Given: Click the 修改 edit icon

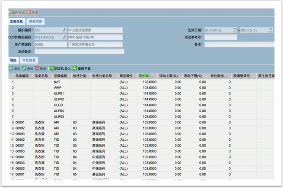Looking at the screenshot, I should pos(24,68).
